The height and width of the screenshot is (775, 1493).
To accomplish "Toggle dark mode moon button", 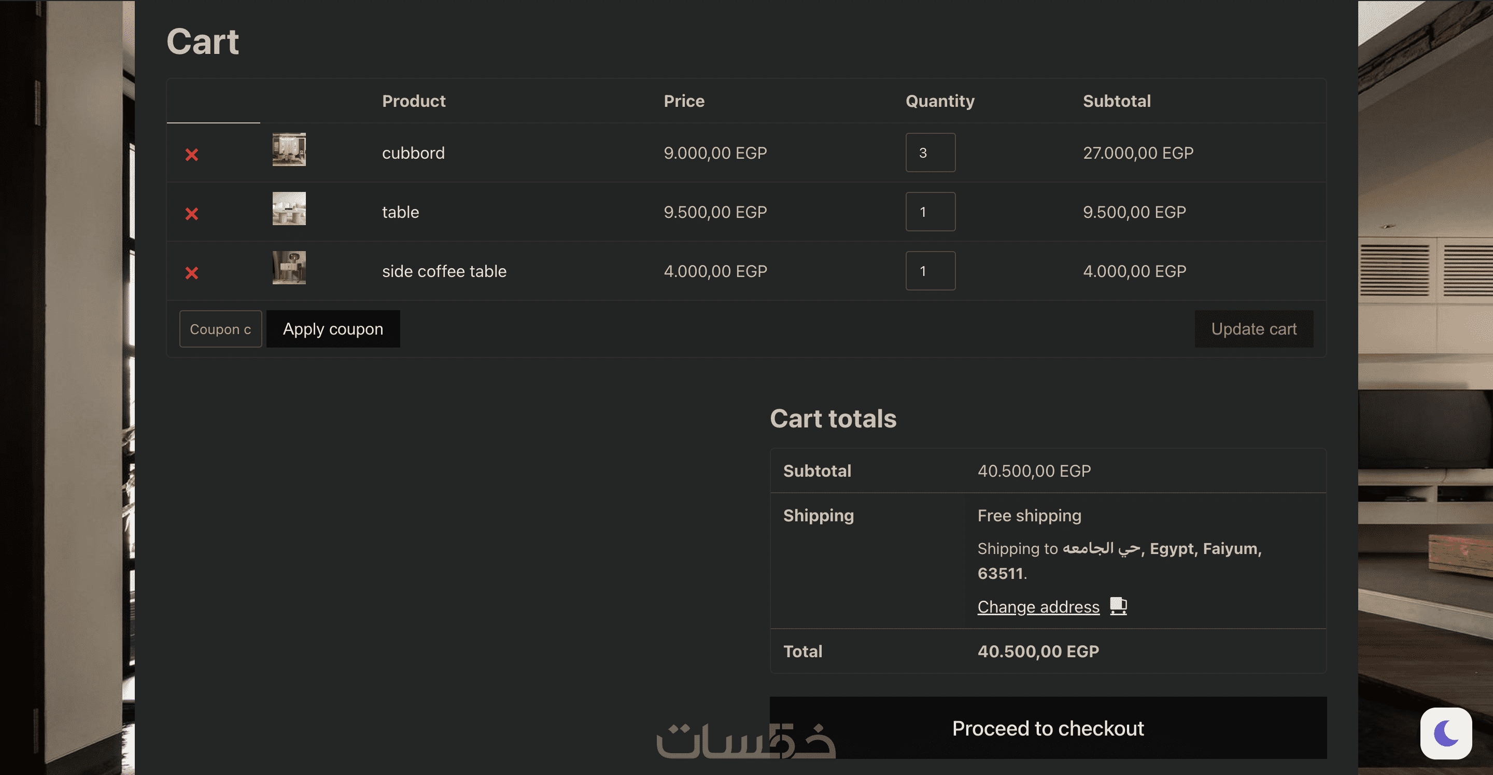I will pos(1445,733).
